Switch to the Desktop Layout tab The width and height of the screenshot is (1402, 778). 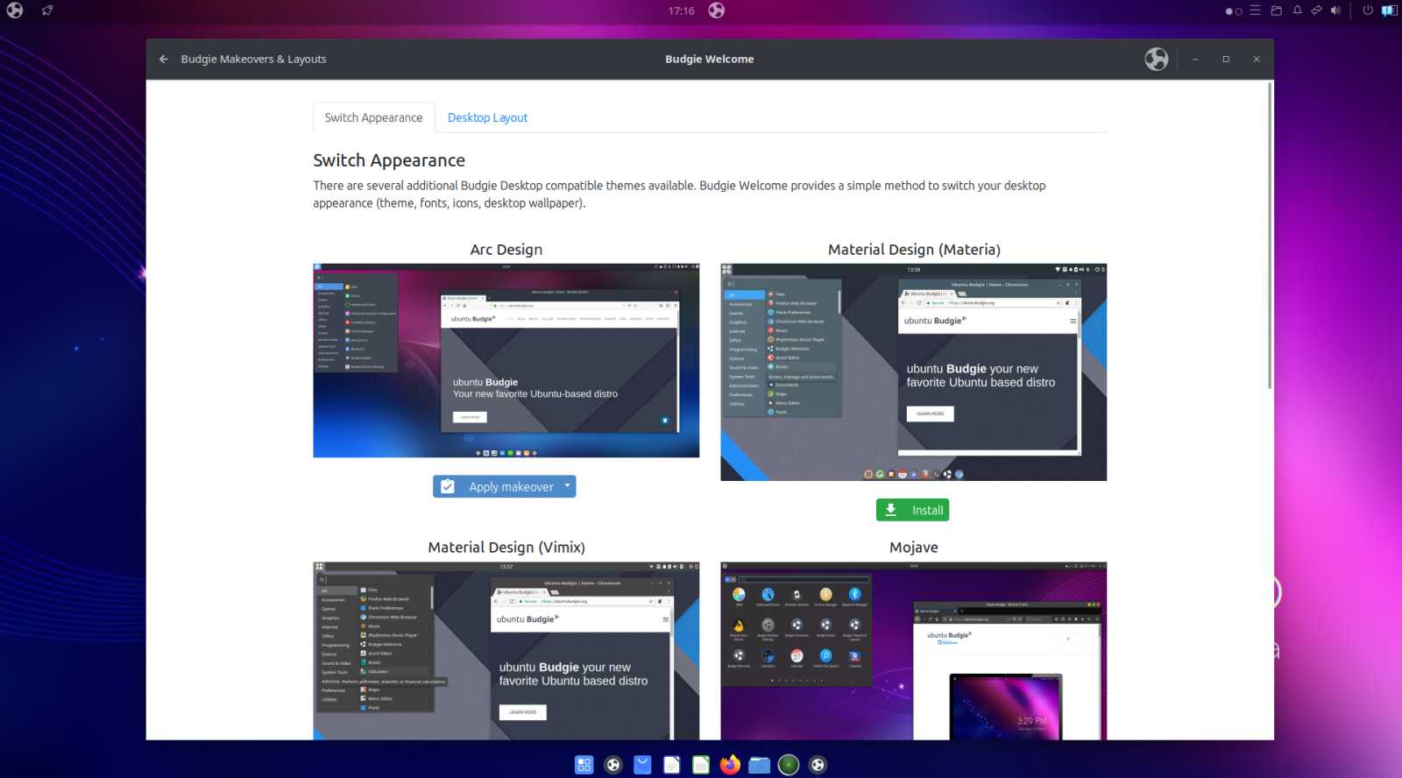[x=487, y=117]
